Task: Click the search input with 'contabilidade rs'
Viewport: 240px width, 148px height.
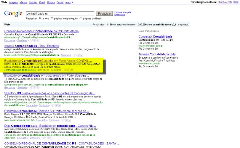Action: coord(60,13)
